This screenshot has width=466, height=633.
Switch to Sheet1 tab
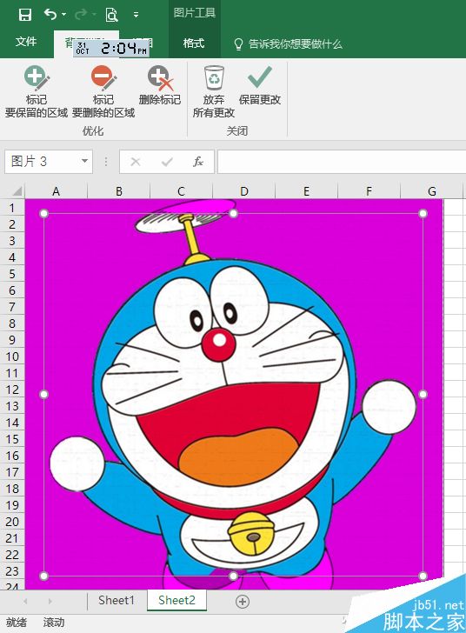tap(116, 600)
